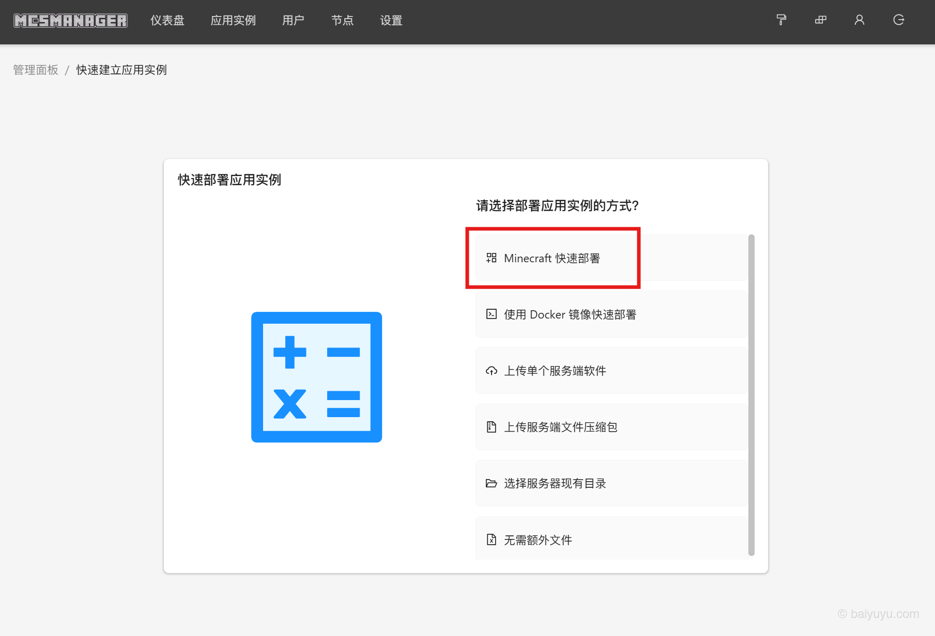Screen dimensions: 935x636
Task: Click the layout blocks icon in top bar
Action: (x=820, y=20)
